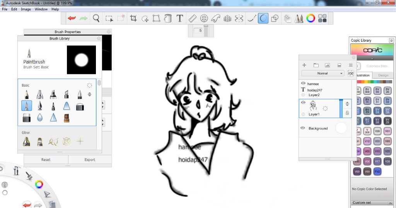Open the File menu
Viewport: 396px width, 208px height.
[5, 9]
